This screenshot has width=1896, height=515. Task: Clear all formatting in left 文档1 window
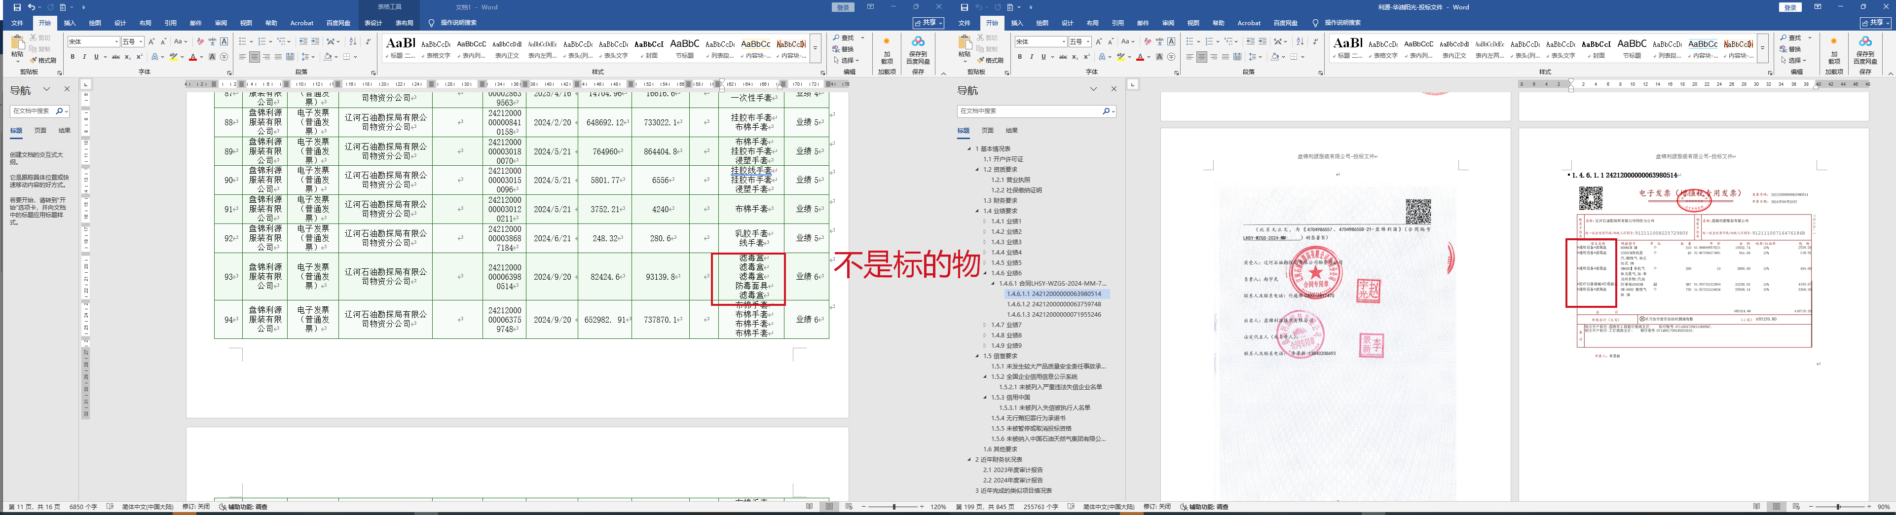200,42
